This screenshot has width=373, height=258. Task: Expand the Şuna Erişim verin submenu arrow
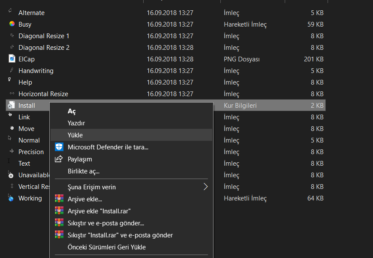click(205, 187)
